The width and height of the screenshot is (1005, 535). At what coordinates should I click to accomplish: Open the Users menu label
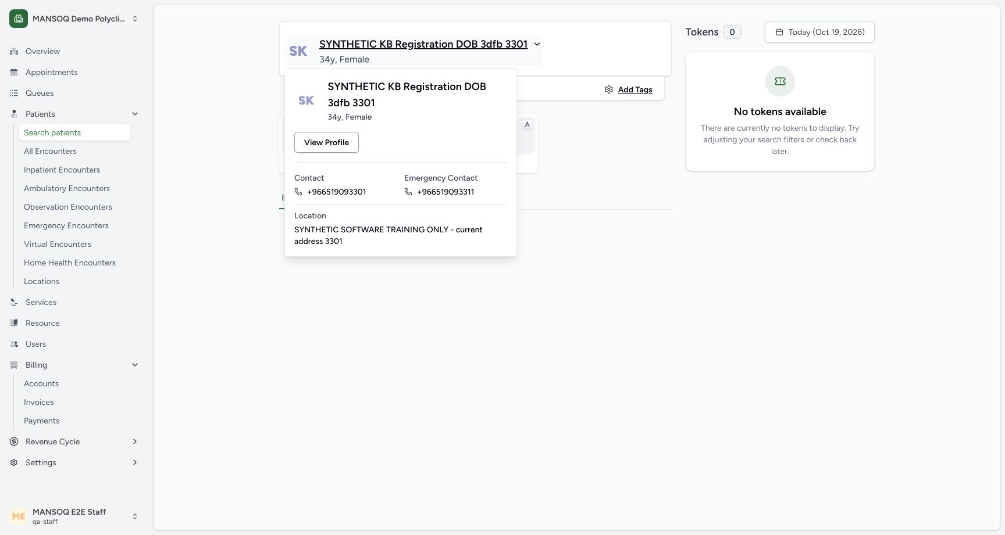coord(36,344)
